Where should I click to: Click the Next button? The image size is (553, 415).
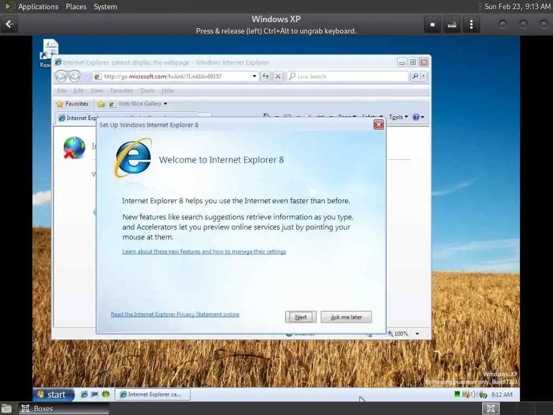coord(300,317)
